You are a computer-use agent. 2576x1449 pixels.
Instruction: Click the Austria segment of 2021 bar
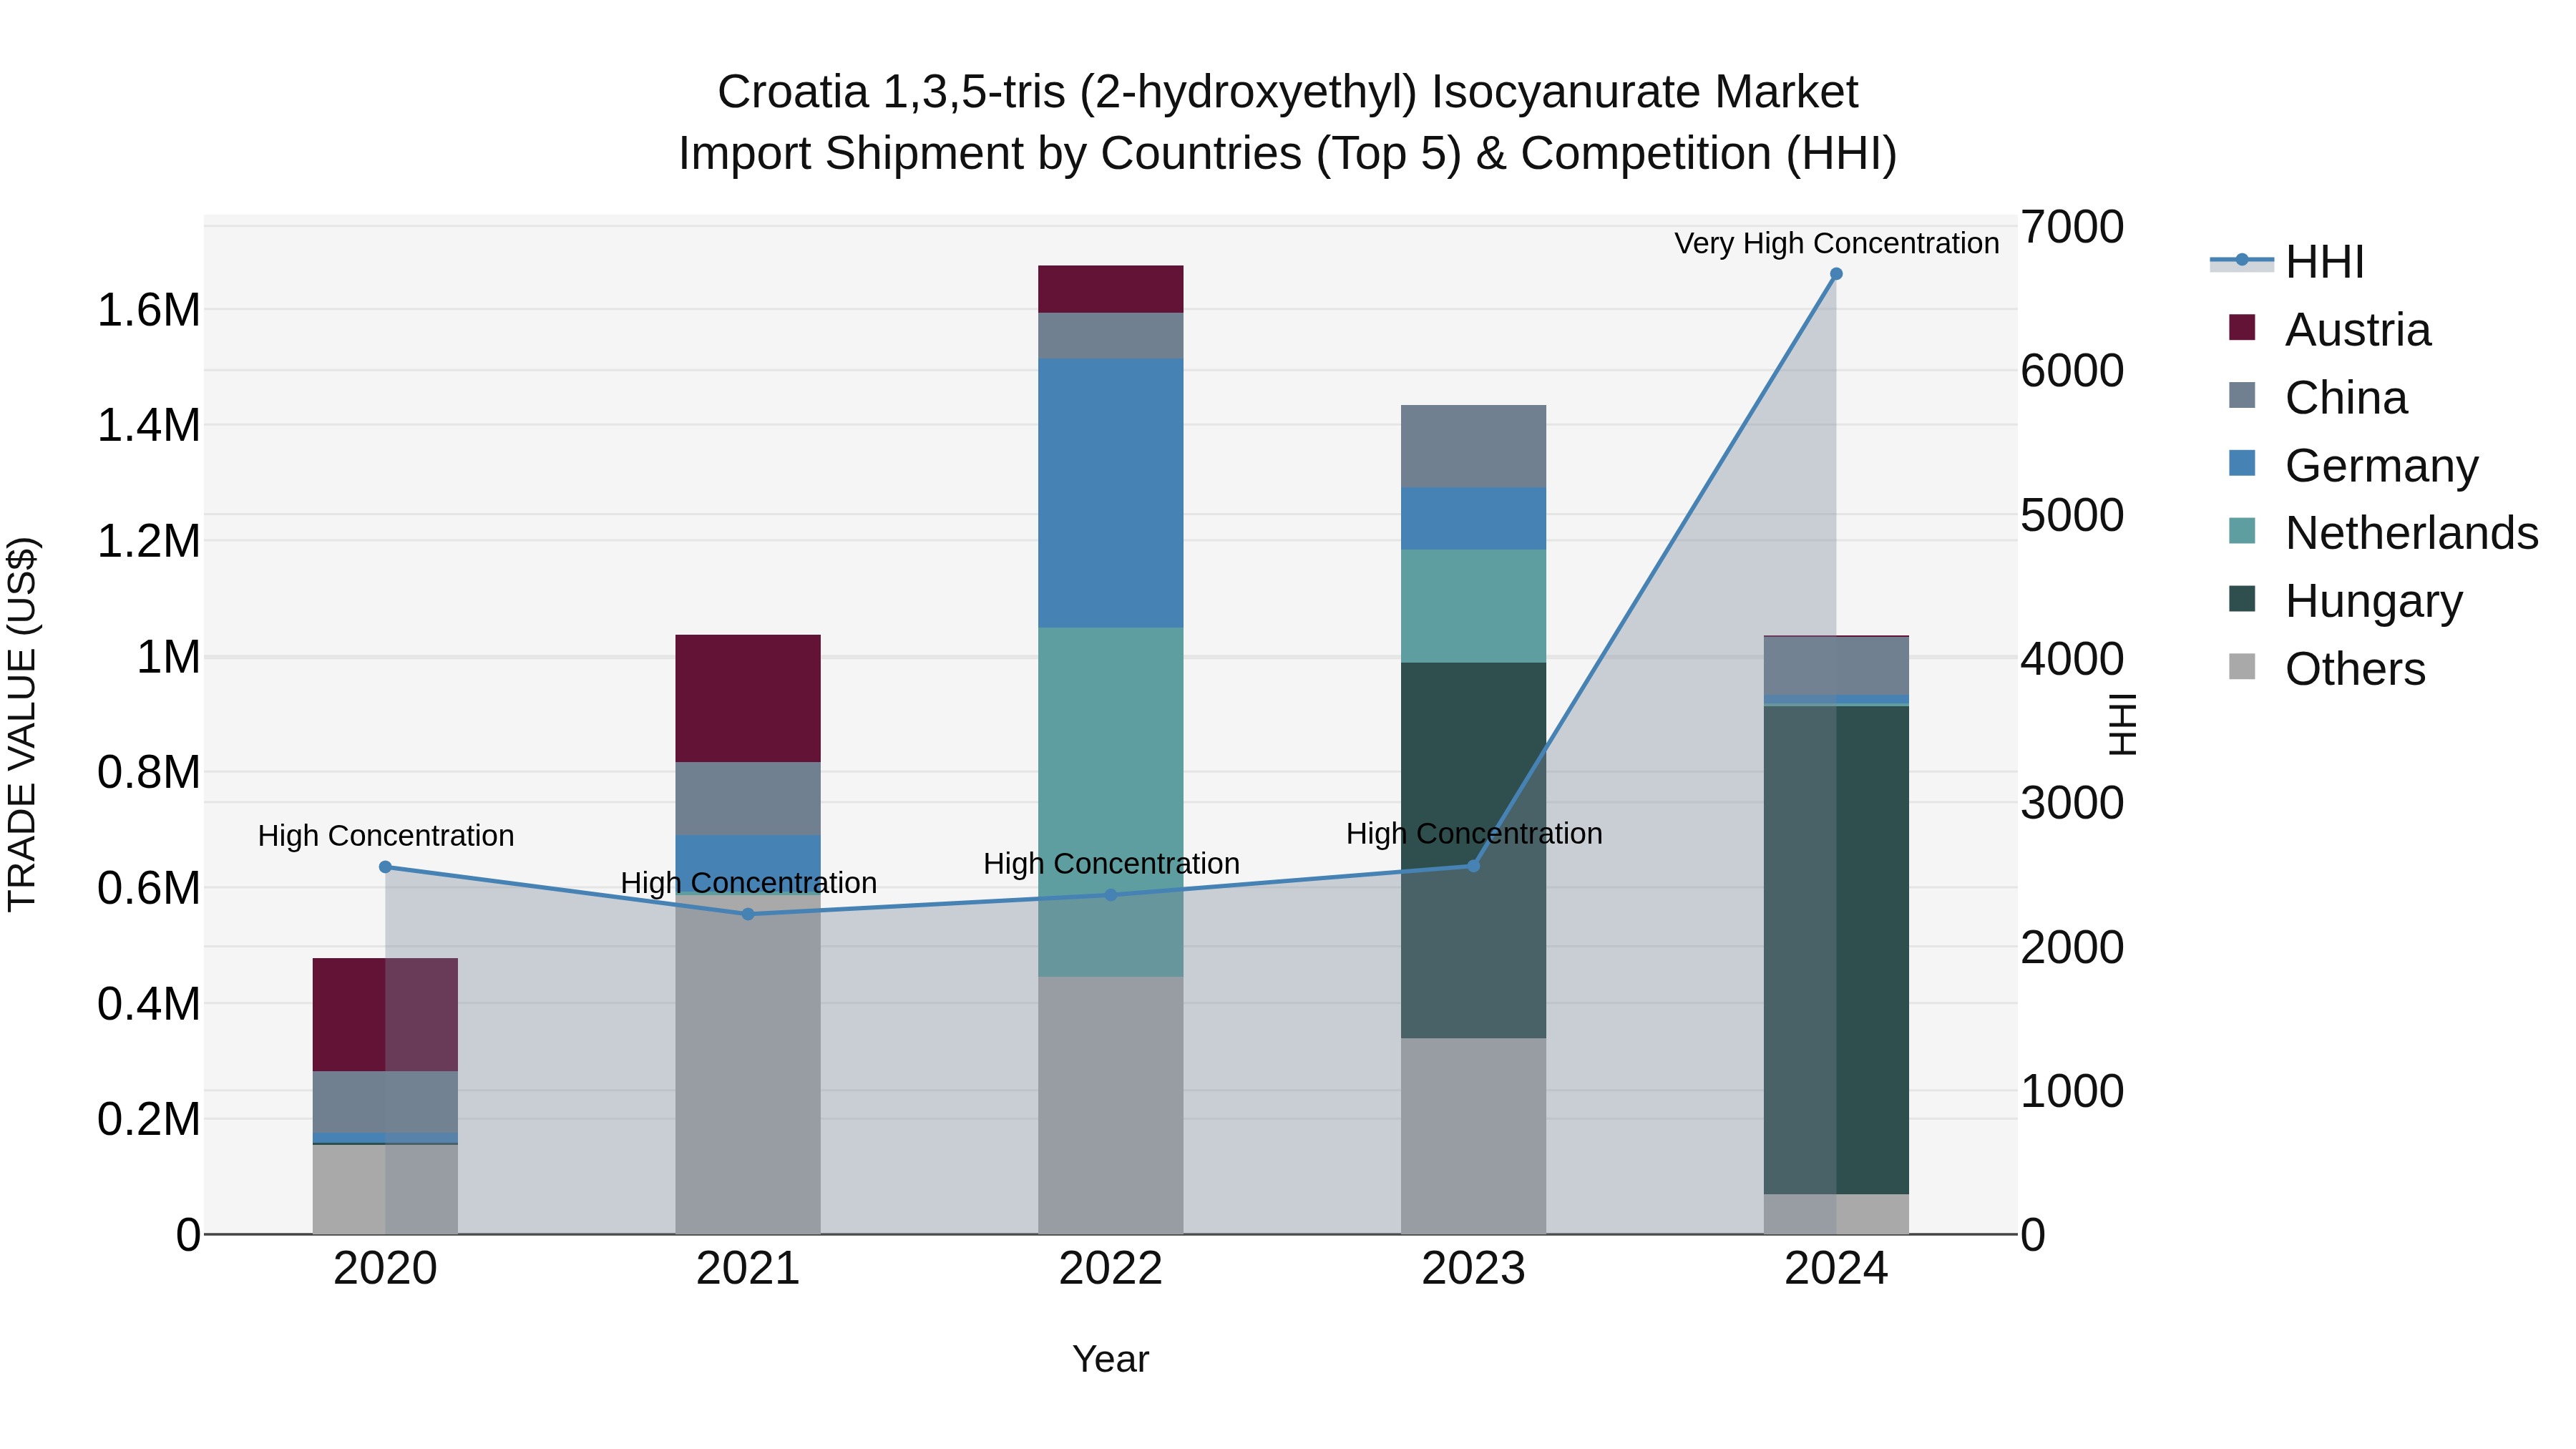coord(748,698)
